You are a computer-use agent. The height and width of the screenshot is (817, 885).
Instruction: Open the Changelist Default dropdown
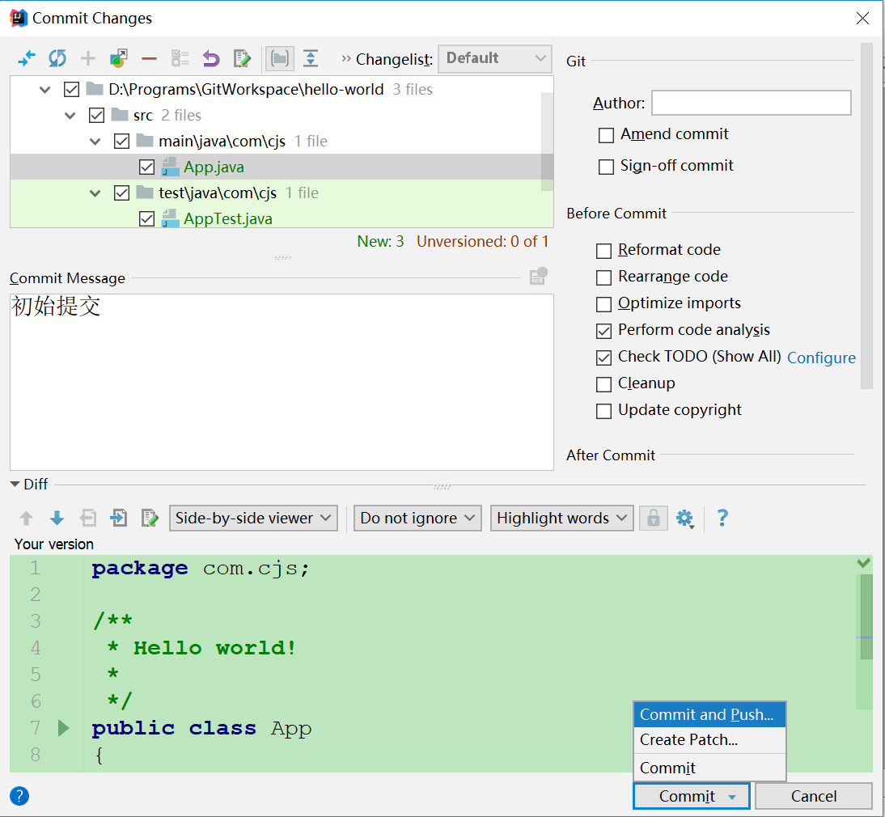[x=495, y=58]
